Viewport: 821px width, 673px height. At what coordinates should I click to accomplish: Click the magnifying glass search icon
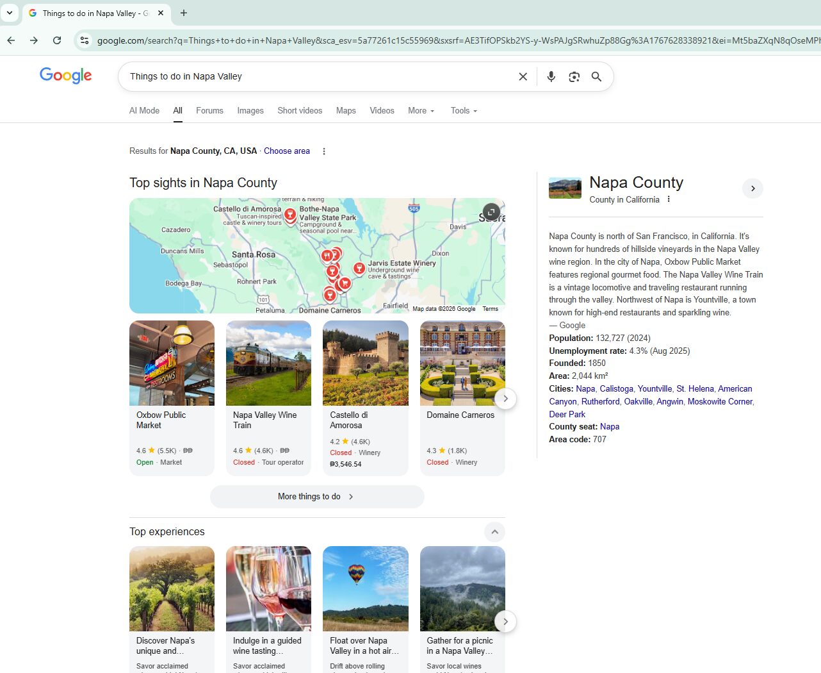click(596, 77)
